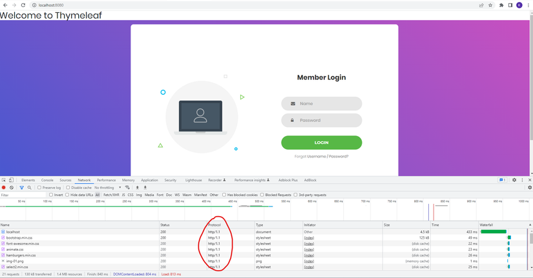Filter requests by Img type
533x278 pixels.
(139, 195)
